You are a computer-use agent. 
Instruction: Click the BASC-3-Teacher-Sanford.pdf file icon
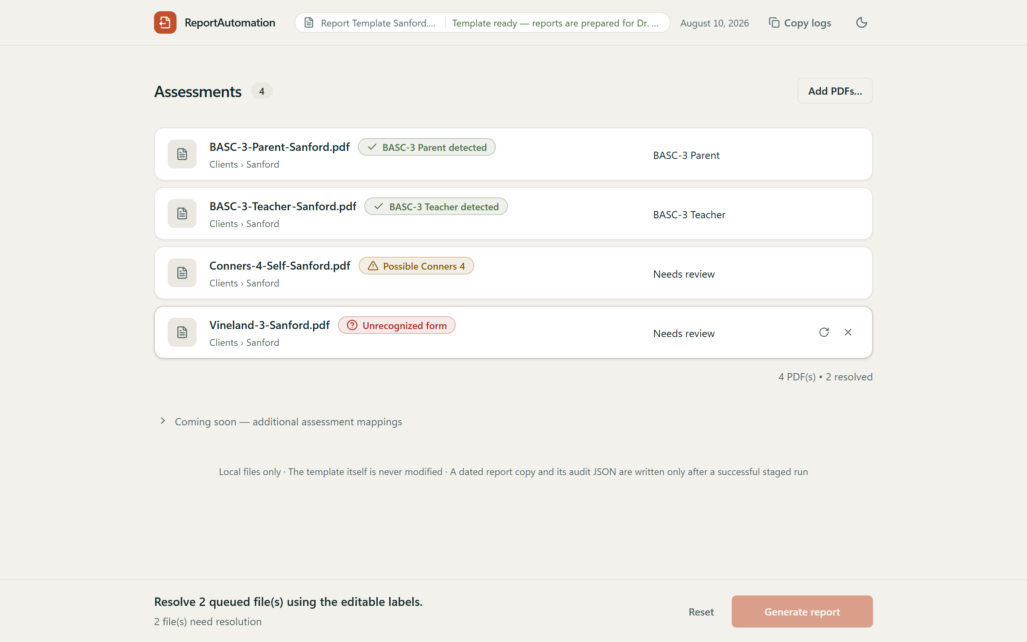(x=182, y=213)
